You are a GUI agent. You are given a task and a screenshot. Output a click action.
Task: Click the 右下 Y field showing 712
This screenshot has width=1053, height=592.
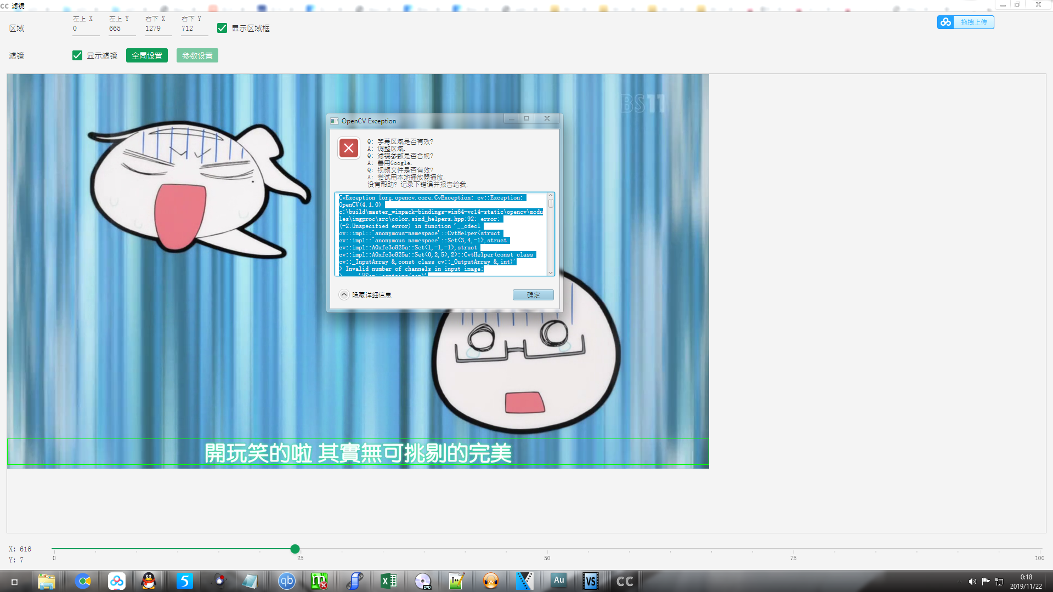click(194, 29)
